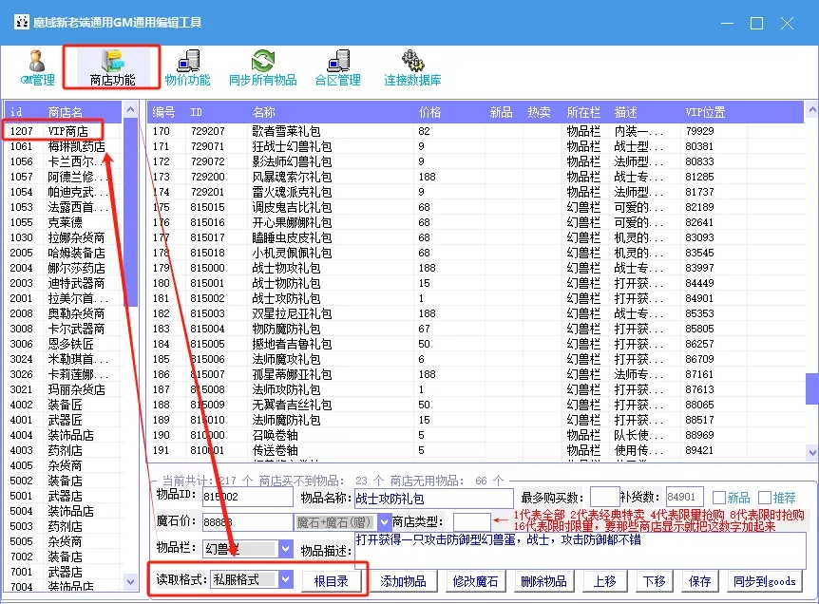
Task: Select the 商店功能 toolbar icon
Action: (112, 68)
